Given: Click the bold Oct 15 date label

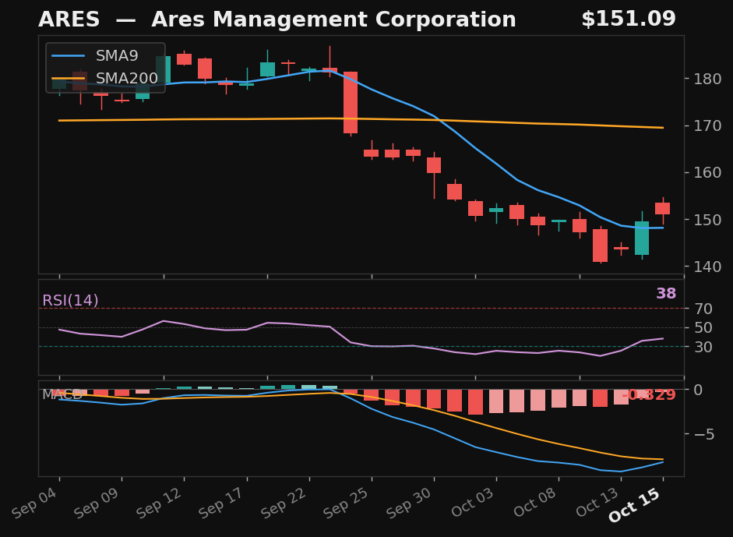Looking at the screenshot, I should (x=635, y=505).
